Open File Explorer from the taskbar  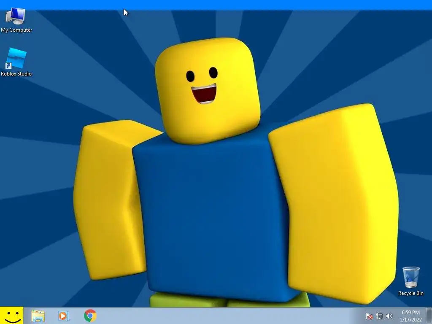coord(38,316)
